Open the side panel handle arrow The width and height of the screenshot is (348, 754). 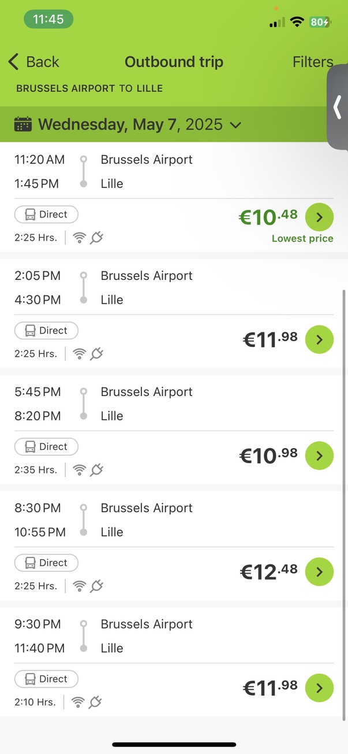coord(338,108)
